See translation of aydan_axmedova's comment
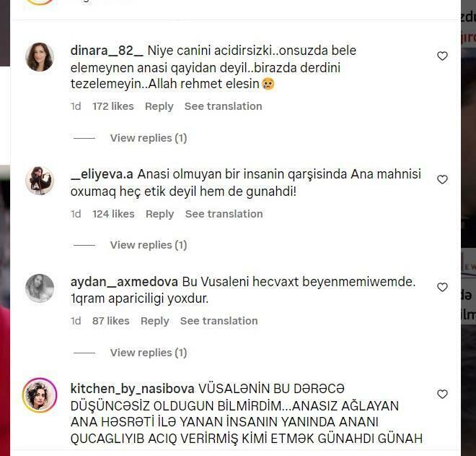The image size is (476, 456). coord(219,321)
